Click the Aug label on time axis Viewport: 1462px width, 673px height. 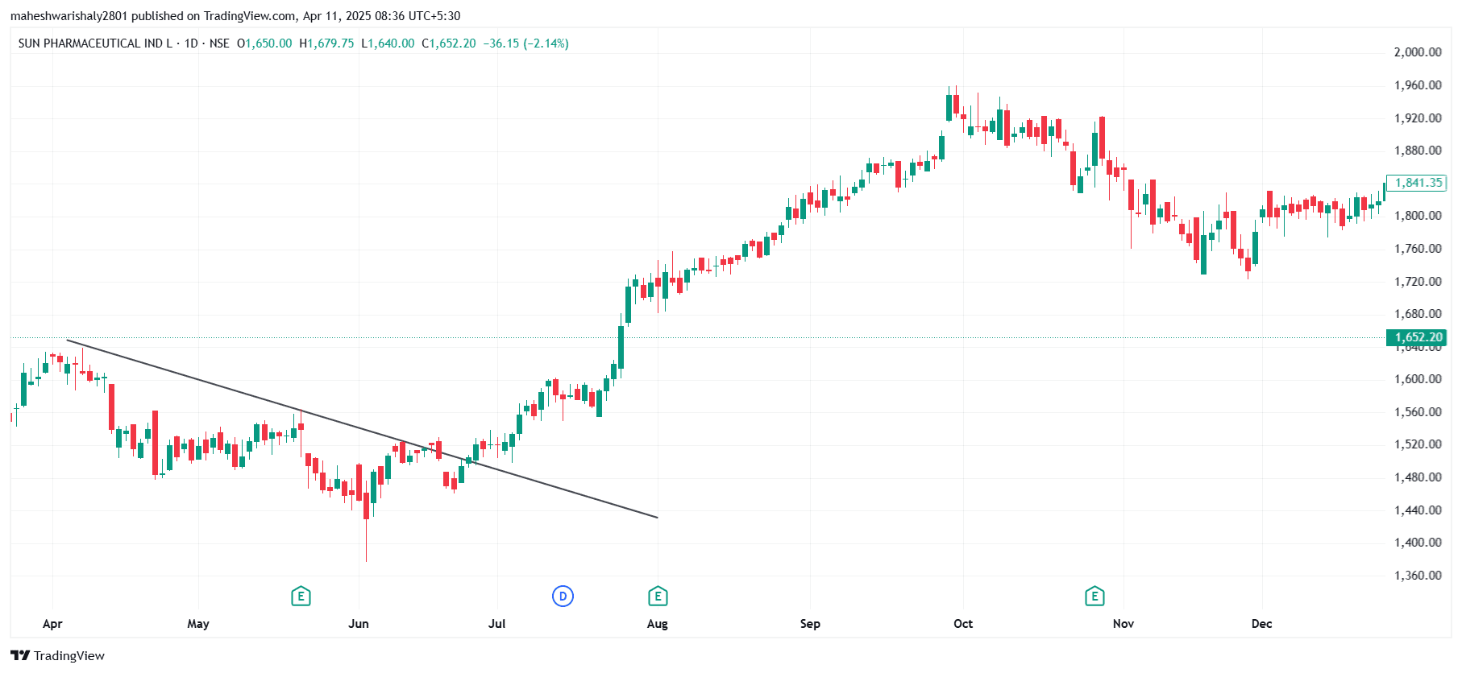(x=658, y=624)
